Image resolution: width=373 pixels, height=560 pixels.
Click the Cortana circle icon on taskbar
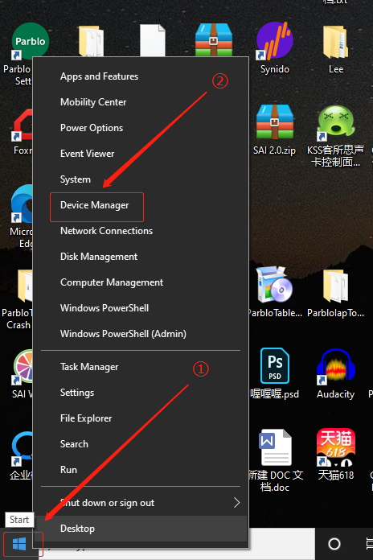coord(334,544)
